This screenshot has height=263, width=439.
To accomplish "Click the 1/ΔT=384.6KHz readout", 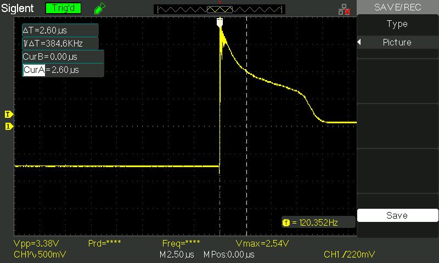I will [60, 43].
